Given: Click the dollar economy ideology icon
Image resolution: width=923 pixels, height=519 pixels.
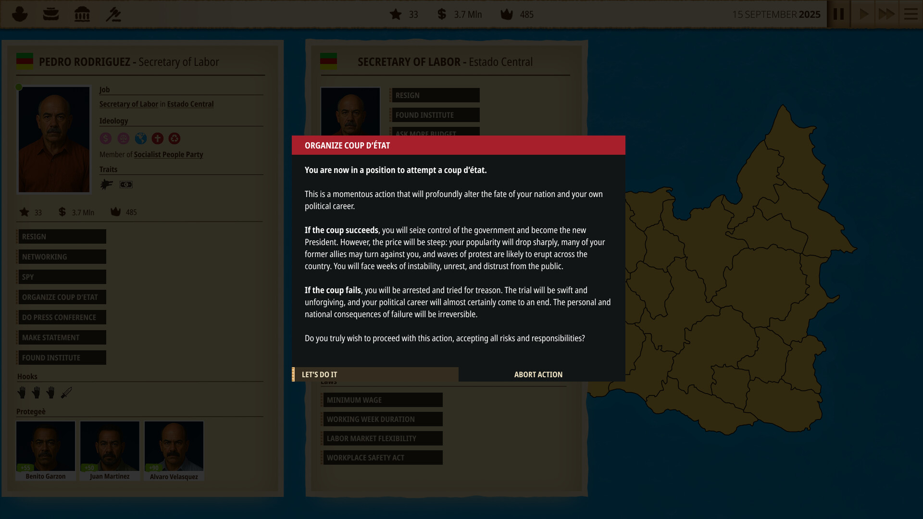Looking at the screenshot, I should pyautogui.click(x=106, y=138).
